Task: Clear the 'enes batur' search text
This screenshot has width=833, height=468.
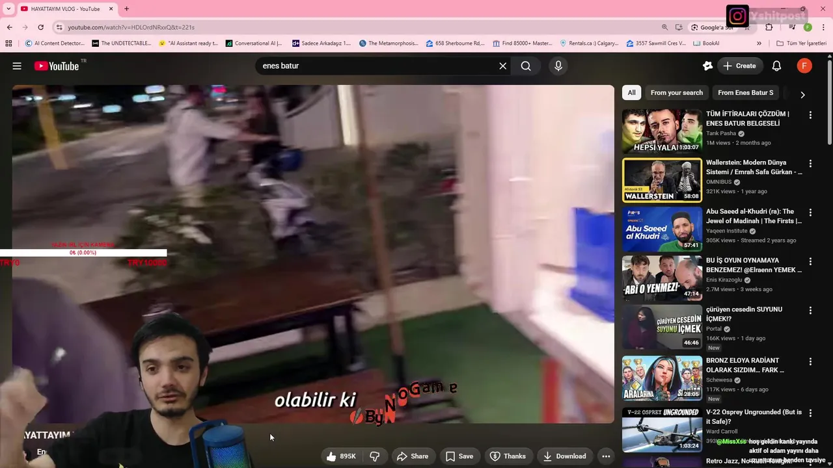Action: pyautogui.click(x=502, y=66)
